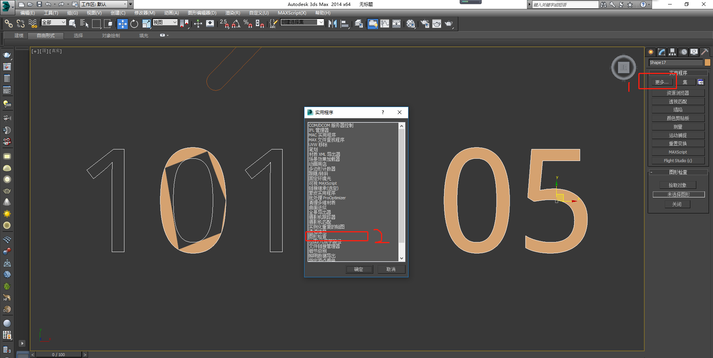
Task: Open the 视图 reference coordinate dropdown
Action: coord(165,22)
